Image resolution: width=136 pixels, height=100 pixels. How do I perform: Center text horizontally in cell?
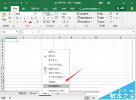pos(48,18)
